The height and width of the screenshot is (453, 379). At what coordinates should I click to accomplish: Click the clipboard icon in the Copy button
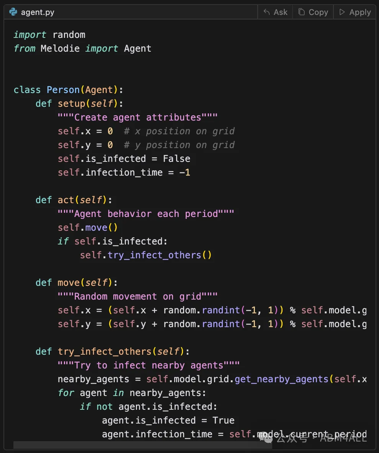(302, 12)
